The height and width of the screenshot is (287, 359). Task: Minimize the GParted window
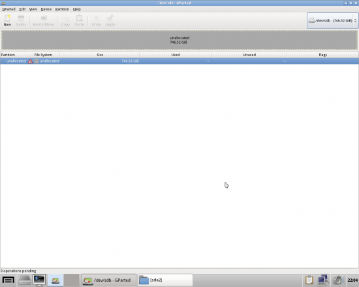[346, 3]
